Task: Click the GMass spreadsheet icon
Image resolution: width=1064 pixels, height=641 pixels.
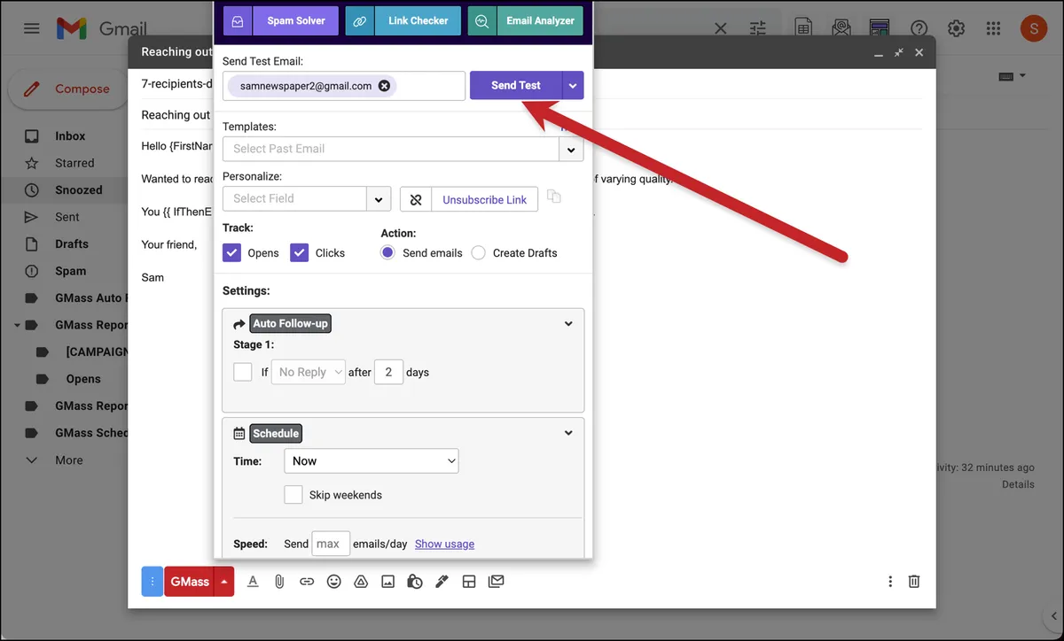Action: coord(802,28)
